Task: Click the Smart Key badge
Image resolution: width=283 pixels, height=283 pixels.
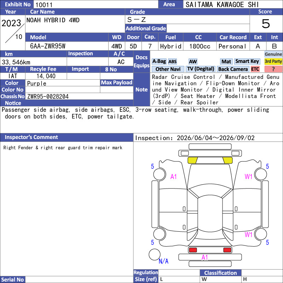Action: [247, 62]
